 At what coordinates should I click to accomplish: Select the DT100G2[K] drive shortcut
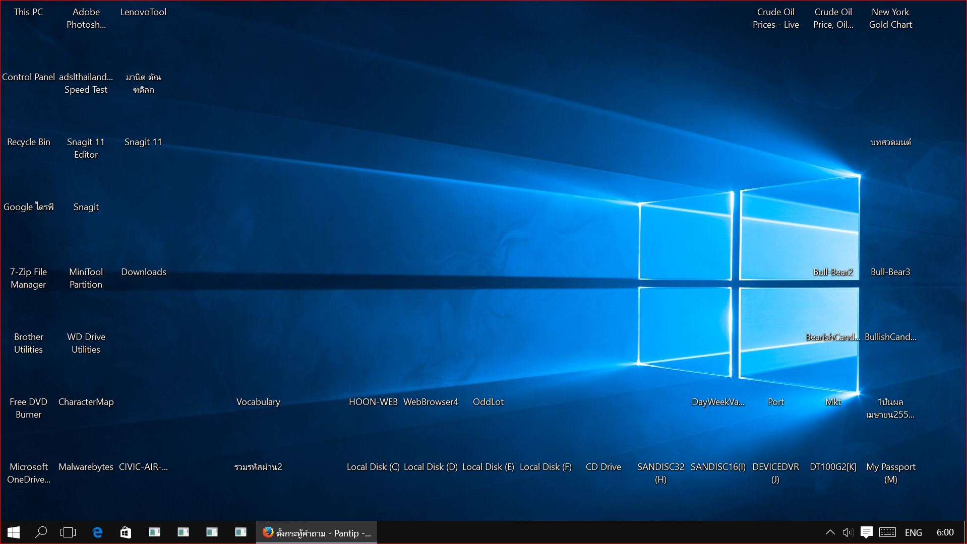point(833,467)
